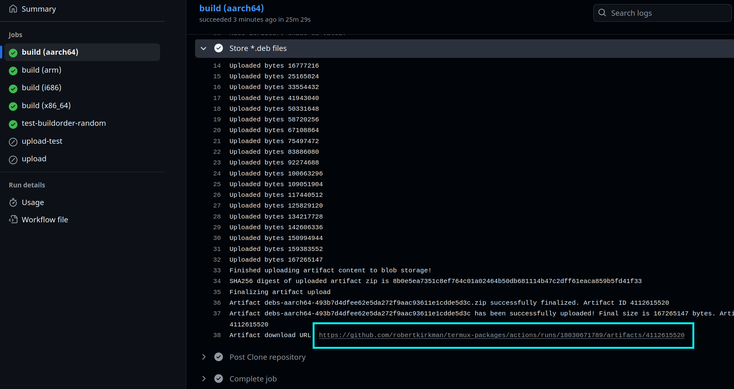
Task: Click line number 14 in the log
Action: [217, 66]
